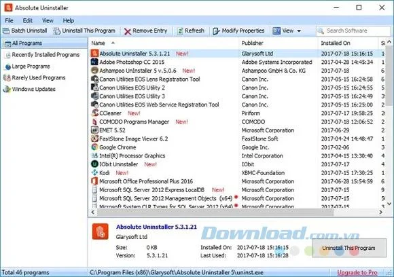Expand the View toolbar dropdown arrow
Image resolution: width=394 pixels, height=277 pixels.
[299, 31]
